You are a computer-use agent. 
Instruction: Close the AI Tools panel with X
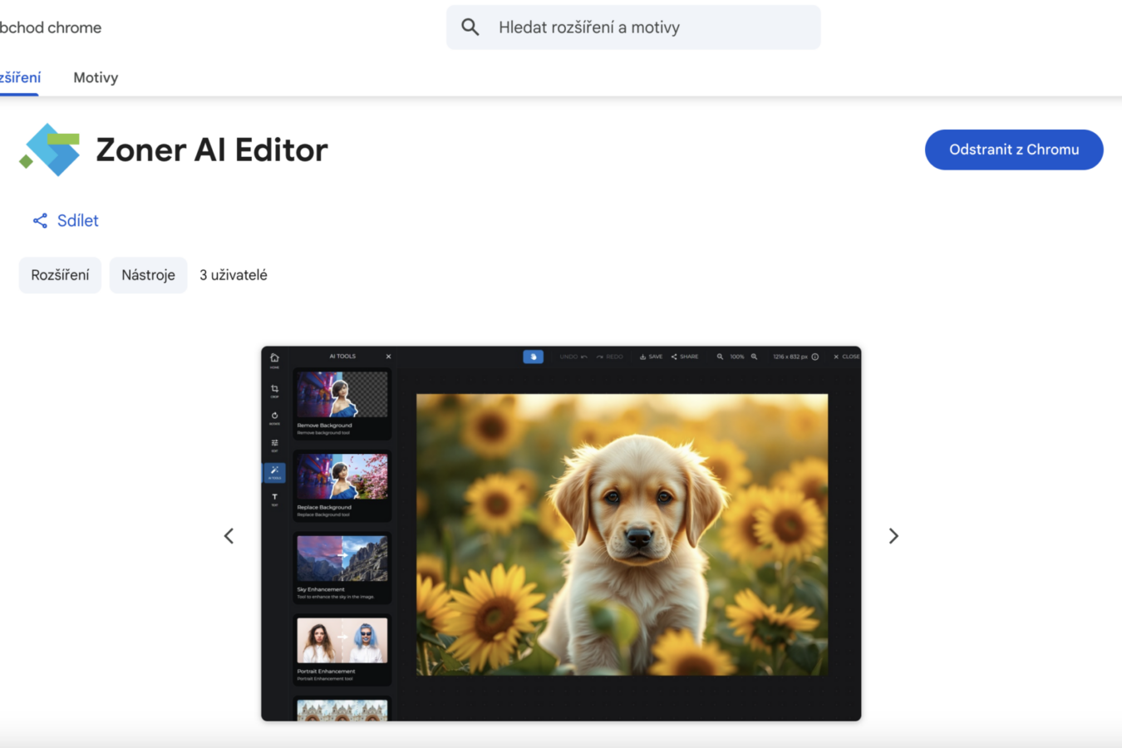coord(388,357)
